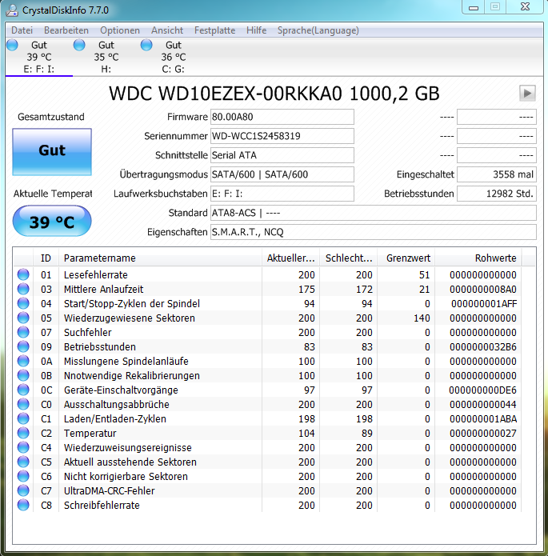
Task: Open the Optionen menu
Action: click(120, 30)
